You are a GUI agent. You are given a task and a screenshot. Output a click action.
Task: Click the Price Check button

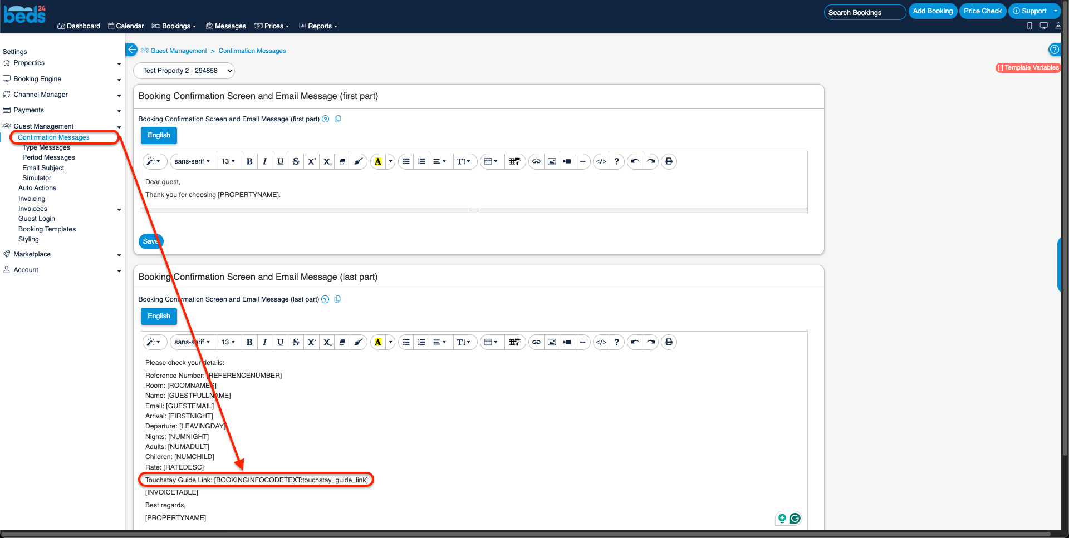tap(983, 11)
